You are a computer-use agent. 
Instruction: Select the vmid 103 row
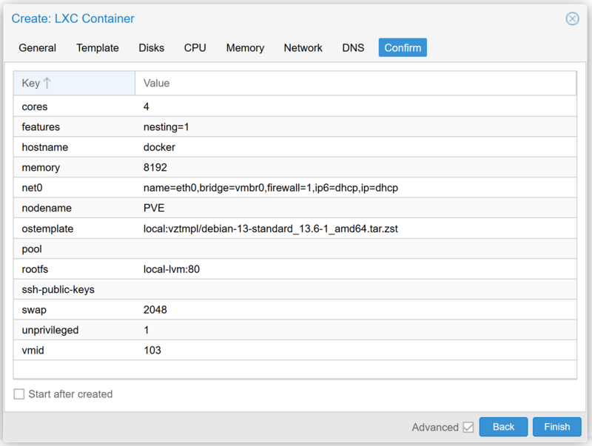pyautogui.click(x=295, y=350)
